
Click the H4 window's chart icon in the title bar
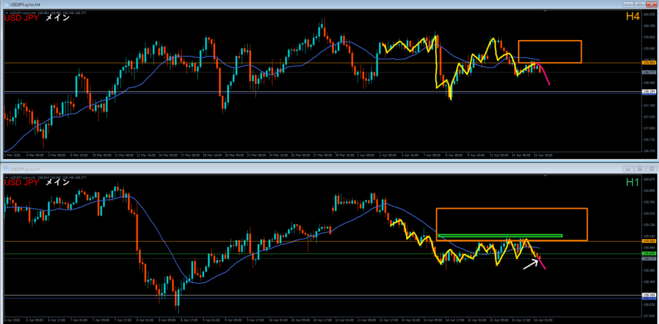click(x=6, y=4)
